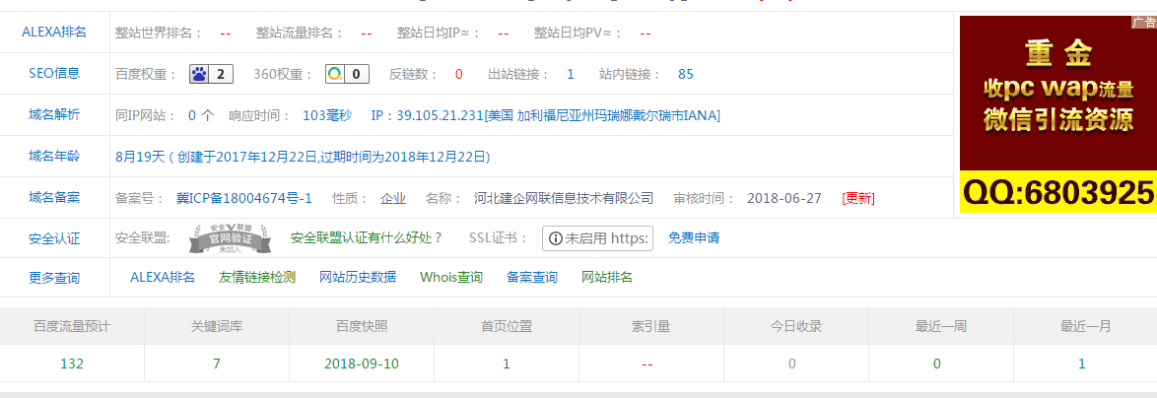Click the 出站链接 value 1
The width and height of the screenshot is (1157, 398).
(x=571, y=75)
